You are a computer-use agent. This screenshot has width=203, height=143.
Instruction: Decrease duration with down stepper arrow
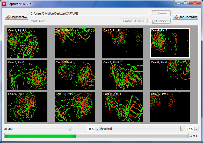point(148,22)
